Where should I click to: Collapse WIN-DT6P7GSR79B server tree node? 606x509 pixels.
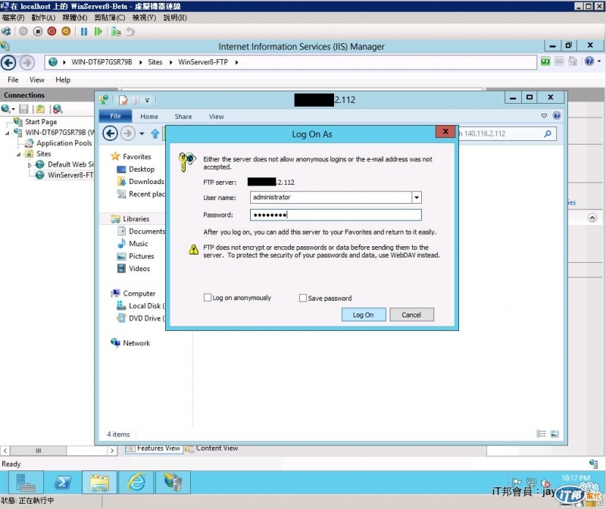(8, 133)
